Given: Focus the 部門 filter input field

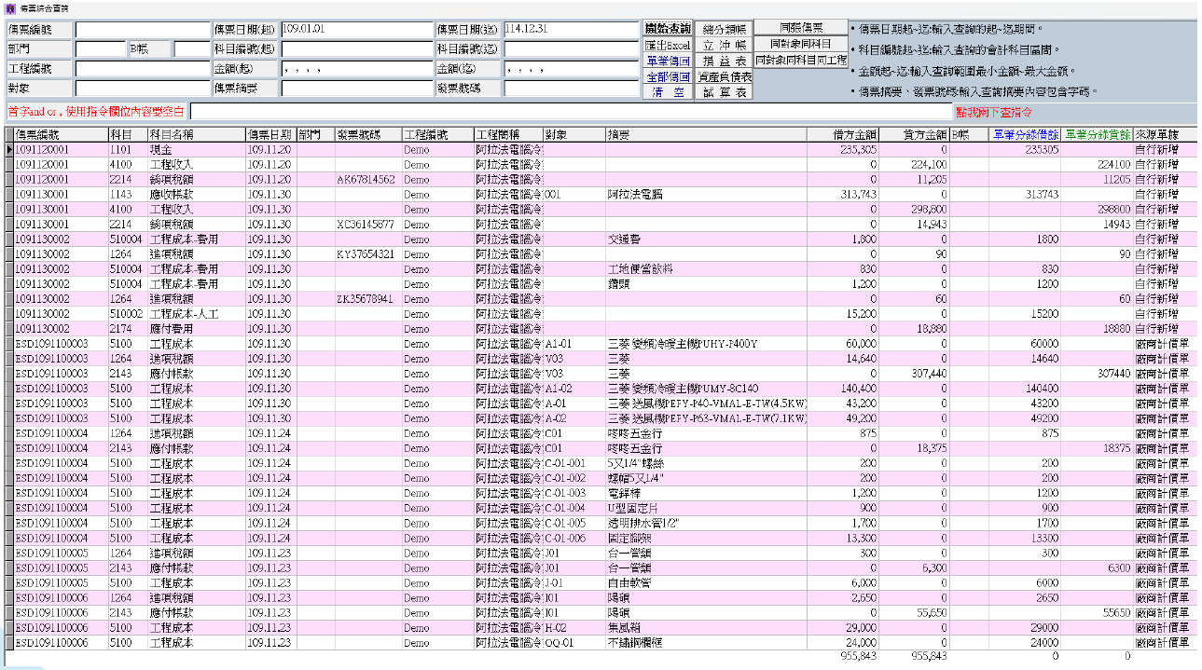Looking at the screenshot, I should coord(100,49).
